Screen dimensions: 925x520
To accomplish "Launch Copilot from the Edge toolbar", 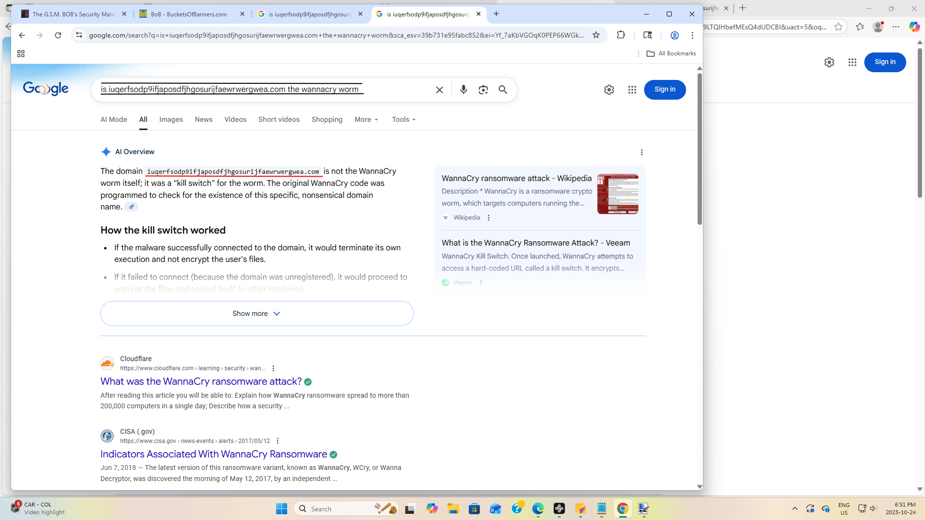I will coord(914,27).
